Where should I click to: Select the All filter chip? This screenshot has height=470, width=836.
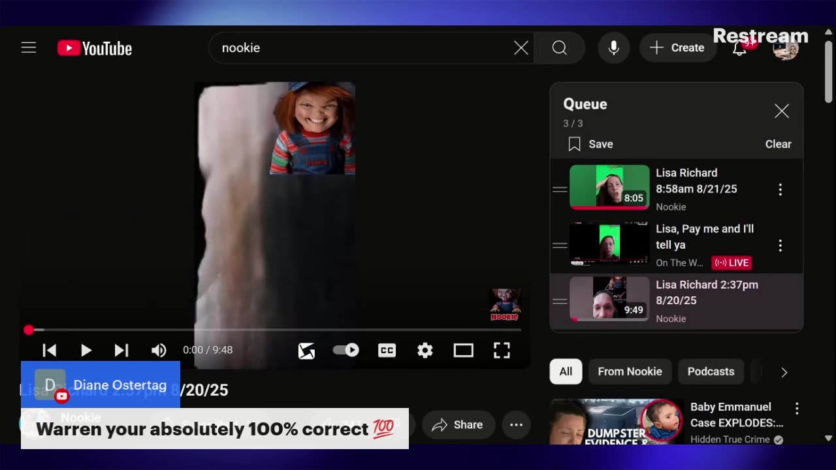566,371
